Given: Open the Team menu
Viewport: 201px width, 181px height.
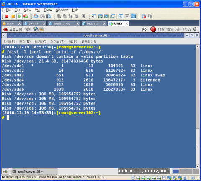Looking at the screenshot, I should [x=48, y=10].
